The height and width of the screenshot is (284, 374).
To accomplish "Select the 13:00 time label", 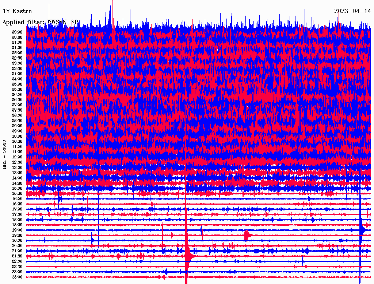I will pos(17,167).
